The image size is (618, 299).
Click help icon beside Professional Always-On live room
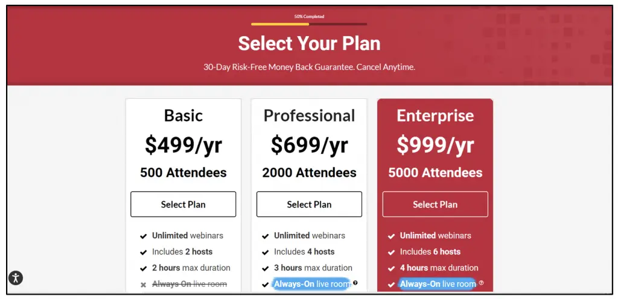[x=355, y=283]
